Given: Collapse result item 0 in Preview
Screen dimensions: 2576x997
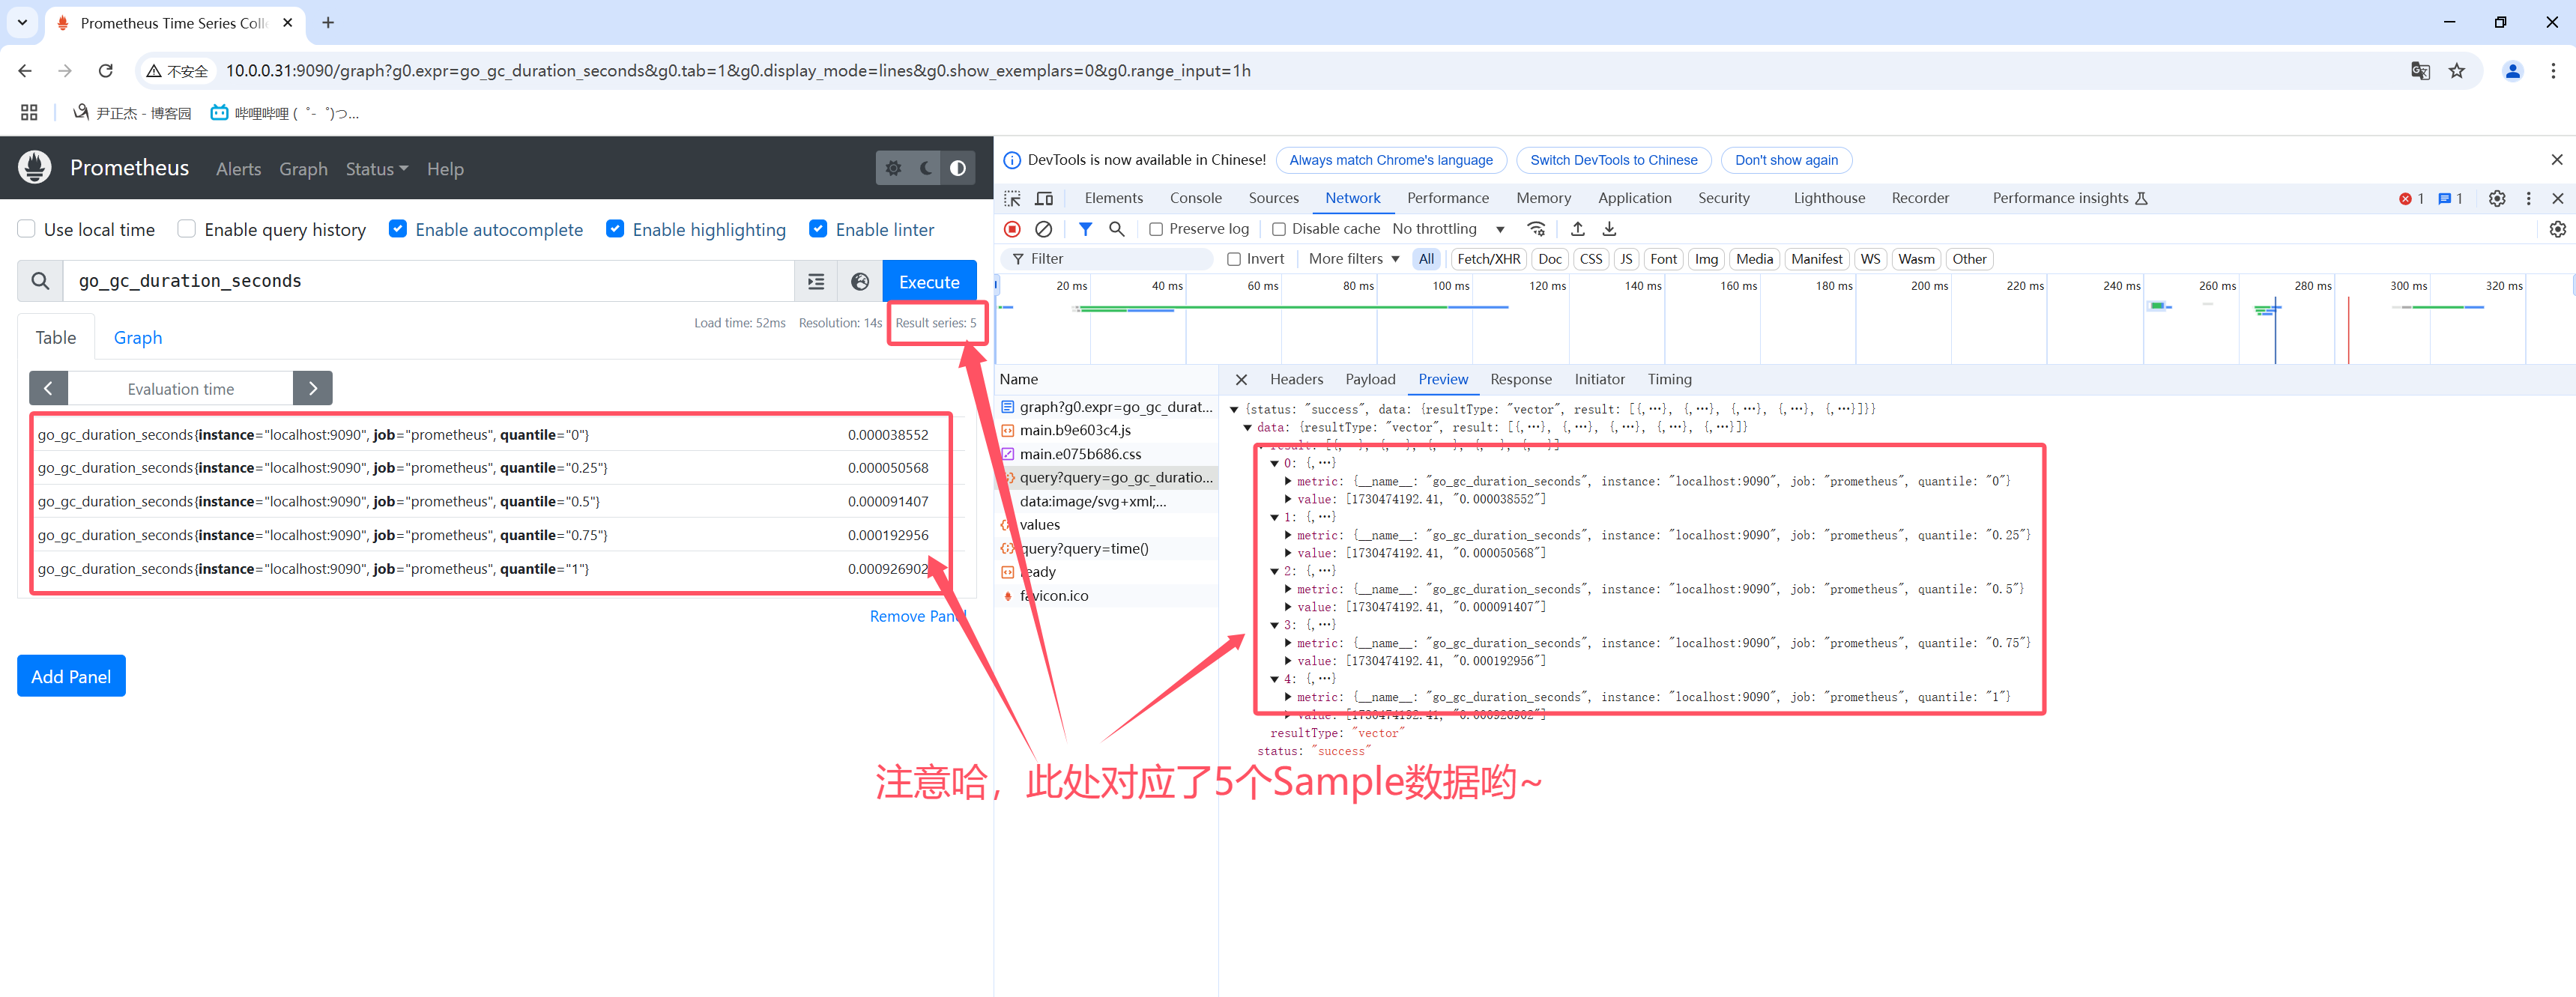Looking at the screenshot, I should tap(1274, 463).
